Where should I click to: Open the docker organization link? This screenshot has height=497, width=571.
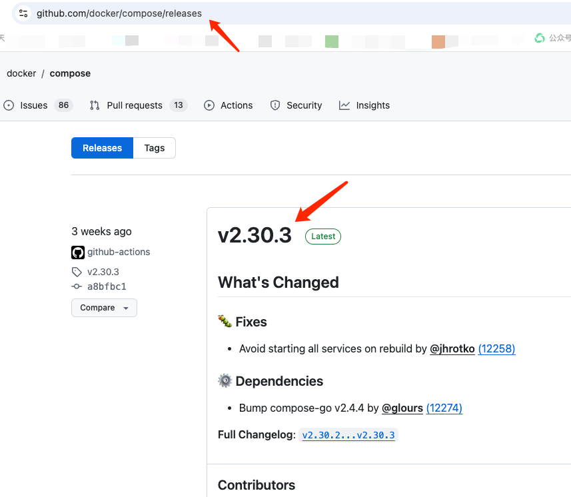click(21, 73)
